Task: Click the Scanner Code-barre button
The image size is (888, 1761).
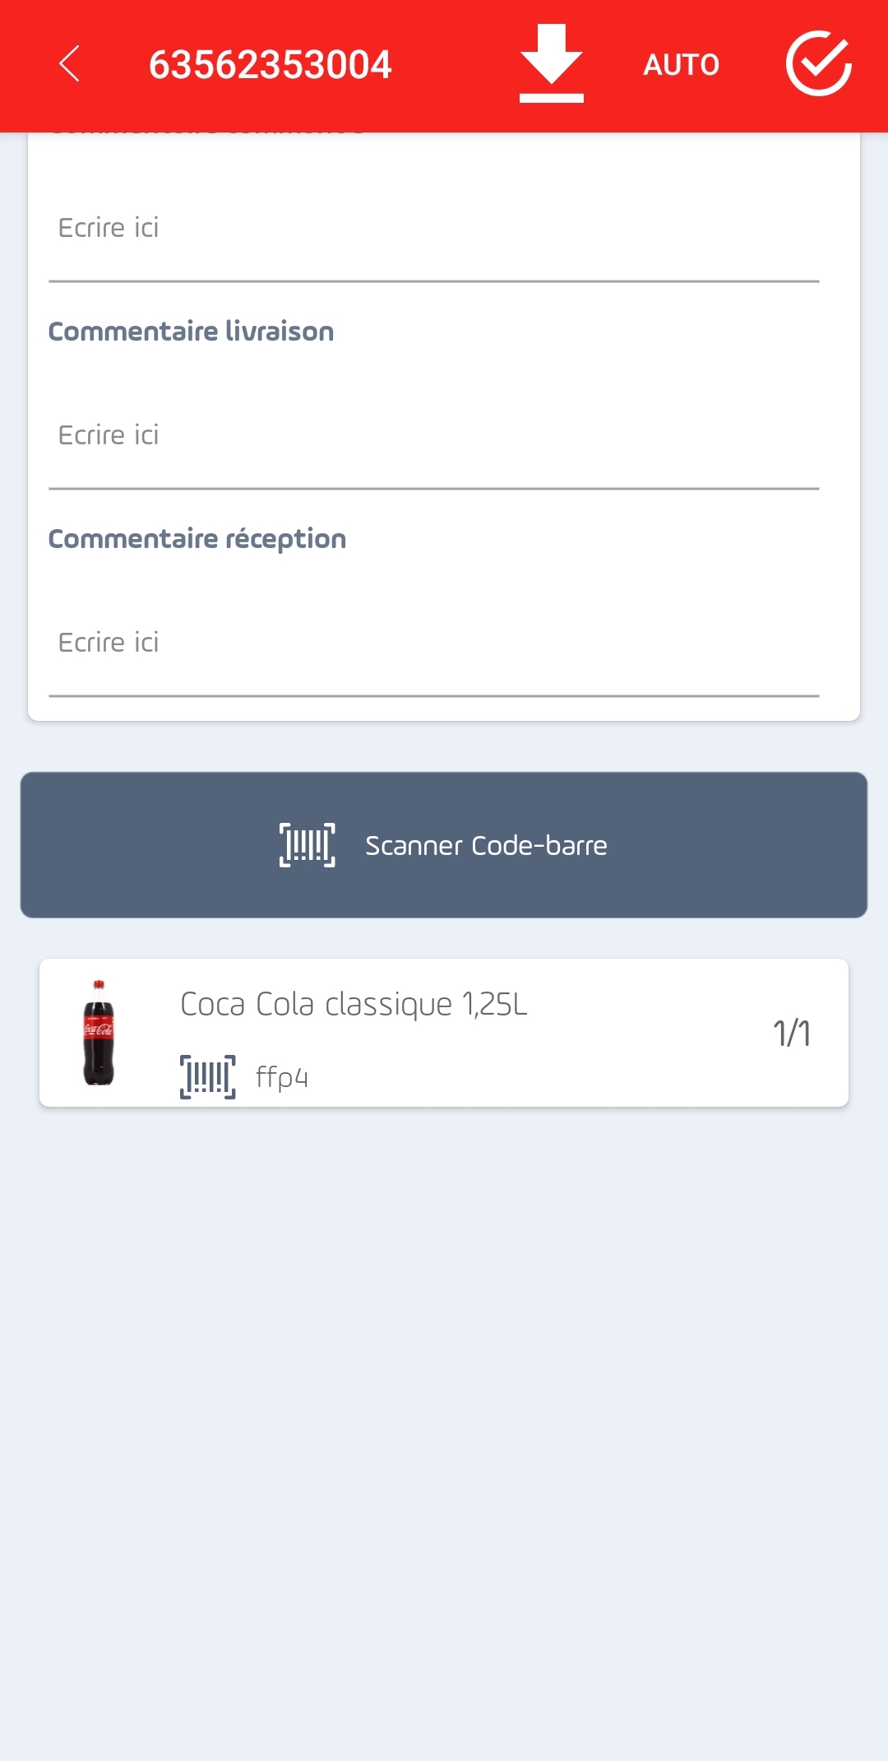Action: pos(444,844)
